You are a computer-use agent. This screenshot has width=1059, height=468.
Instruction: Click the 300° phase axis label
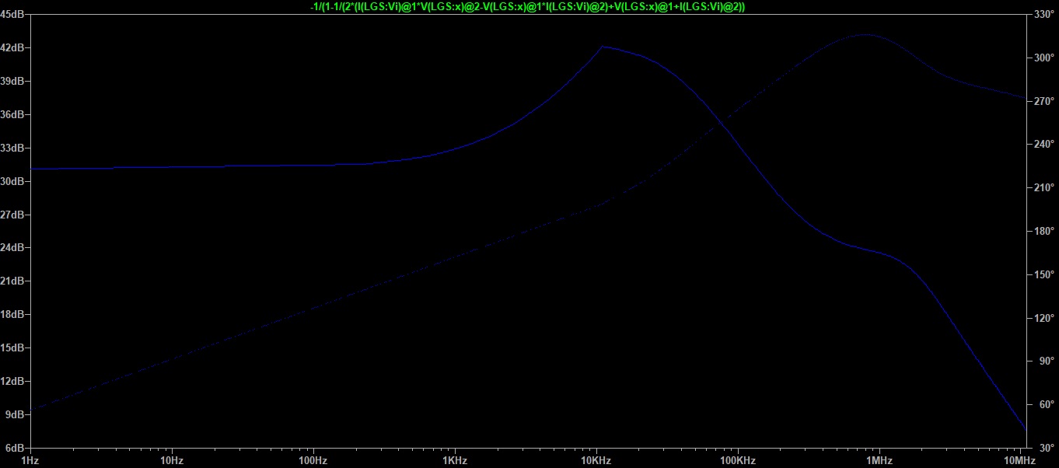tap(1043, 58)
